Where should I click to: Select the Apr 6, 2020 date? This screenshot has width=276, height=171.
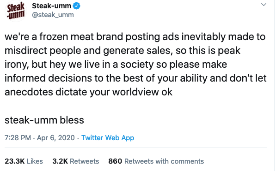point(56,138)
